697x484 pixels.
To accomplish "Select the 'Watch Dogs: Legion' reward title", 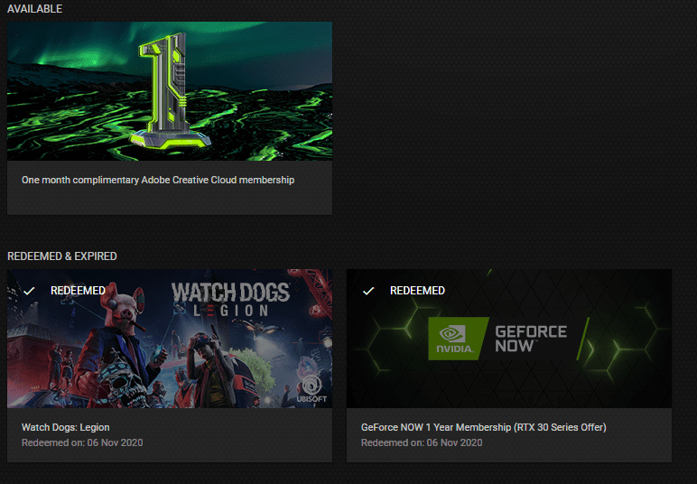I will click(x=65, y=427).
